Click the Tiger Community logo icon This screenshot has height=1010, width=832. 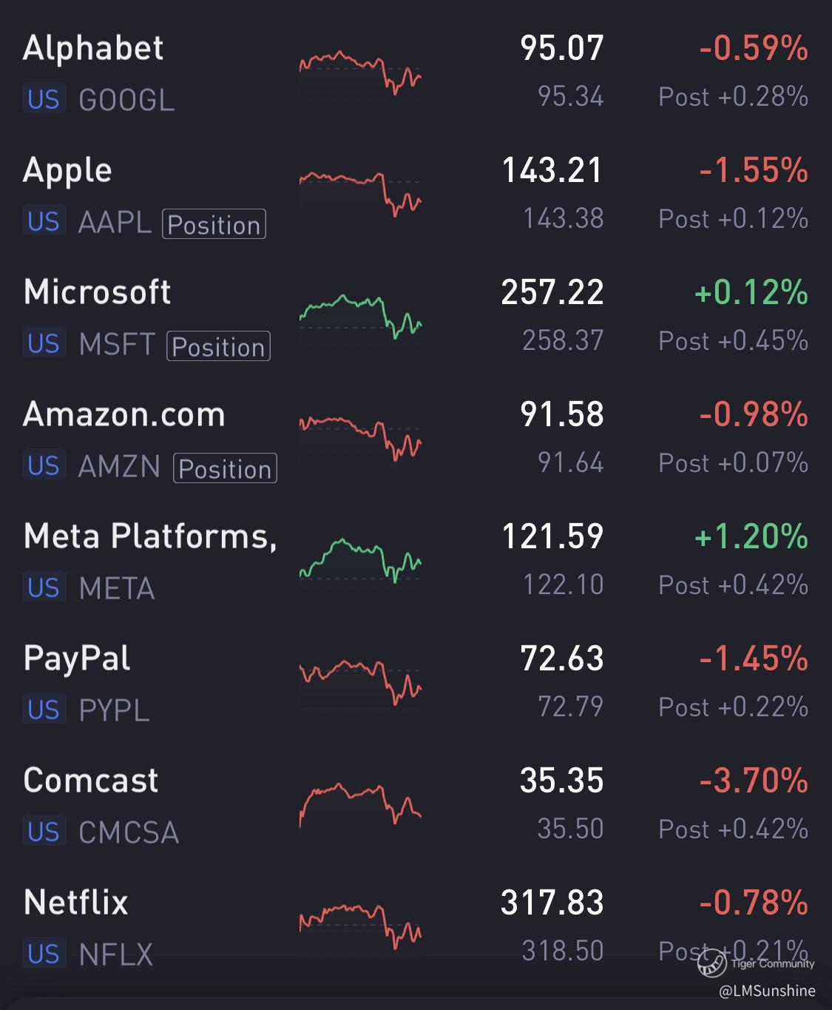click(711, 964)
